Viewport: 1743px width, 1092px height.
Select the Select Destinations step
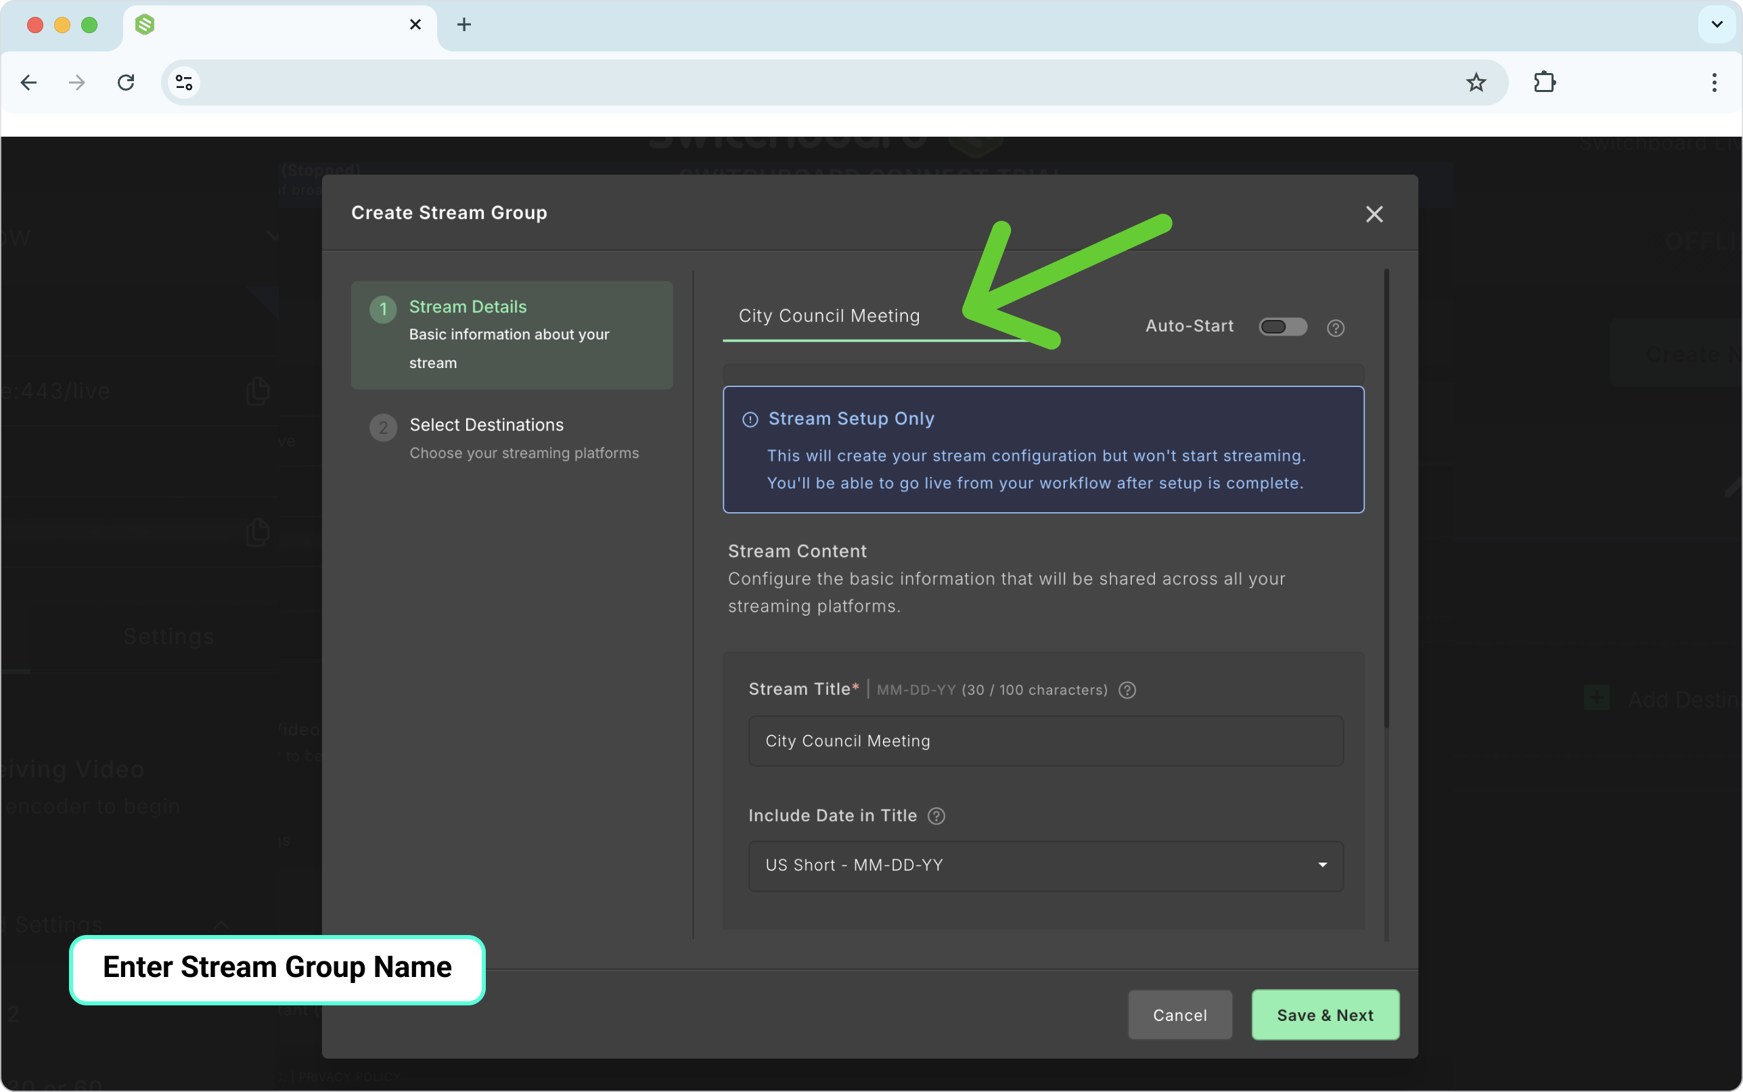[512, 438]
